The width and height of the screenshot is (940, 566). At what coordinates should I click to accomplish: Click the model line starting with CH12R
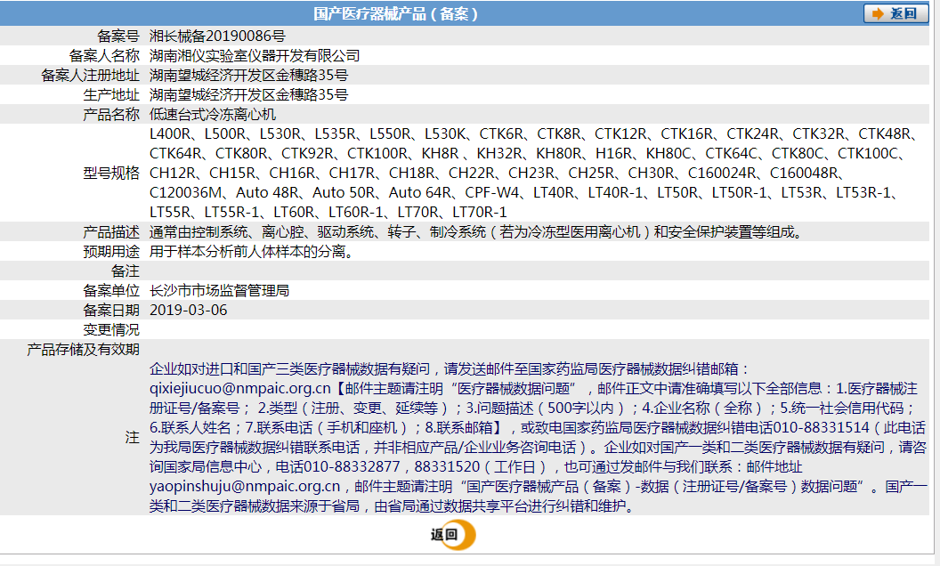click(498, 174)
